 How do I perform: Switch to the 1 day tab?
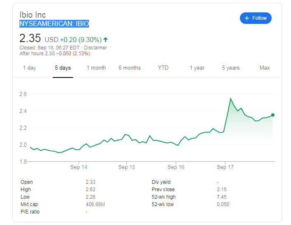[x=29, y=68]
